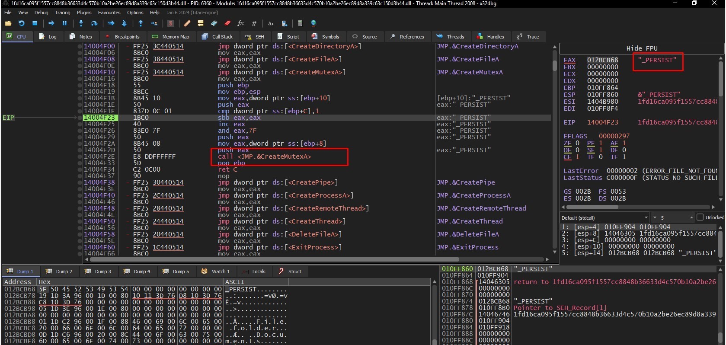Image resolution: width=726 pixels, height=345 pixels.
Task: Switch to the Memory Map tab
Action: click(171, 37)
